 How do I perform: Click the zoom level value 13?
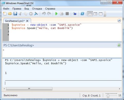tap(120, 95)
